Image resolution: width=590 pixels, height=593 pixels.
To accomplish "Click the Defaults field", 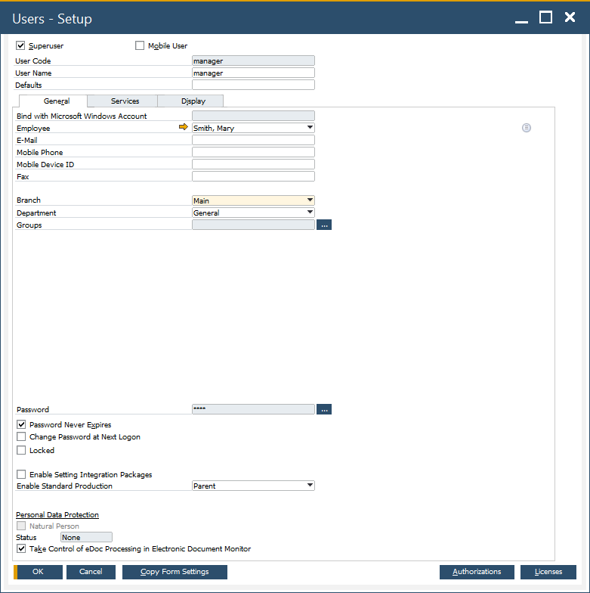I will [x=253, y=85].
